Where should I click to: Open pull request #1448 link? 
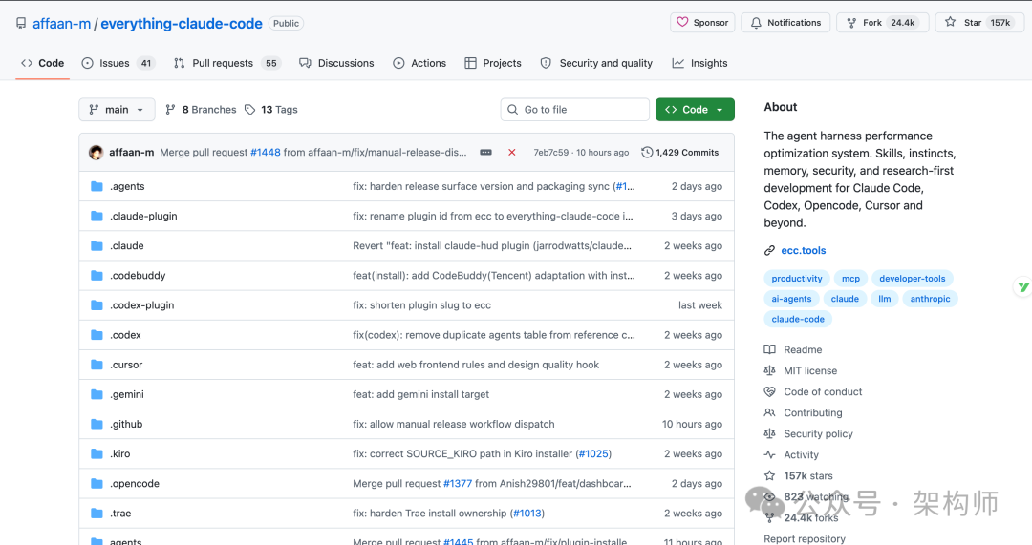point(266,153)
